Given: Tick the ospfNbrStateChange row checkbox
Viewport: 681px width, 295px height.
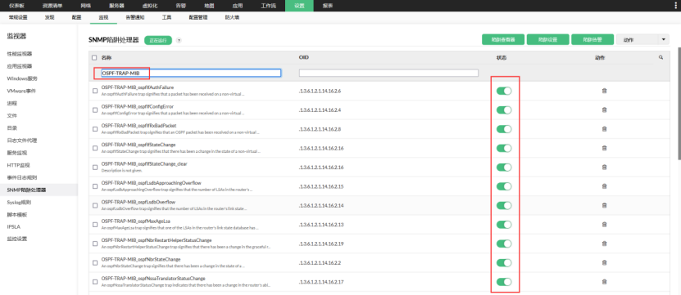Looking at the screenshot, I should pos(95,262).
